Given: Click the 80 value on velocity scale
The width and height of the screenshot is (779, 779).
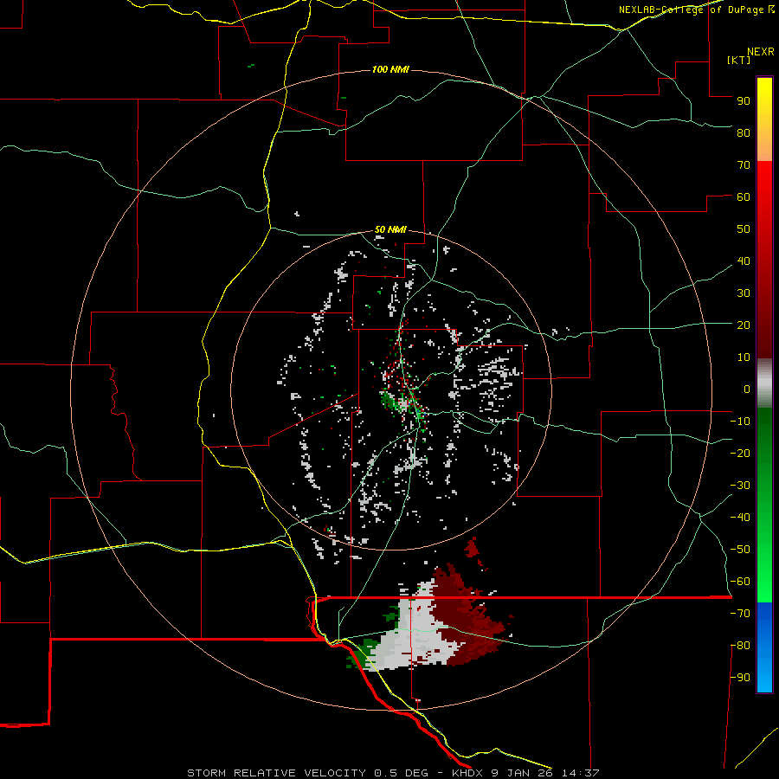Looking at the screenshot, I should [744, 132].
